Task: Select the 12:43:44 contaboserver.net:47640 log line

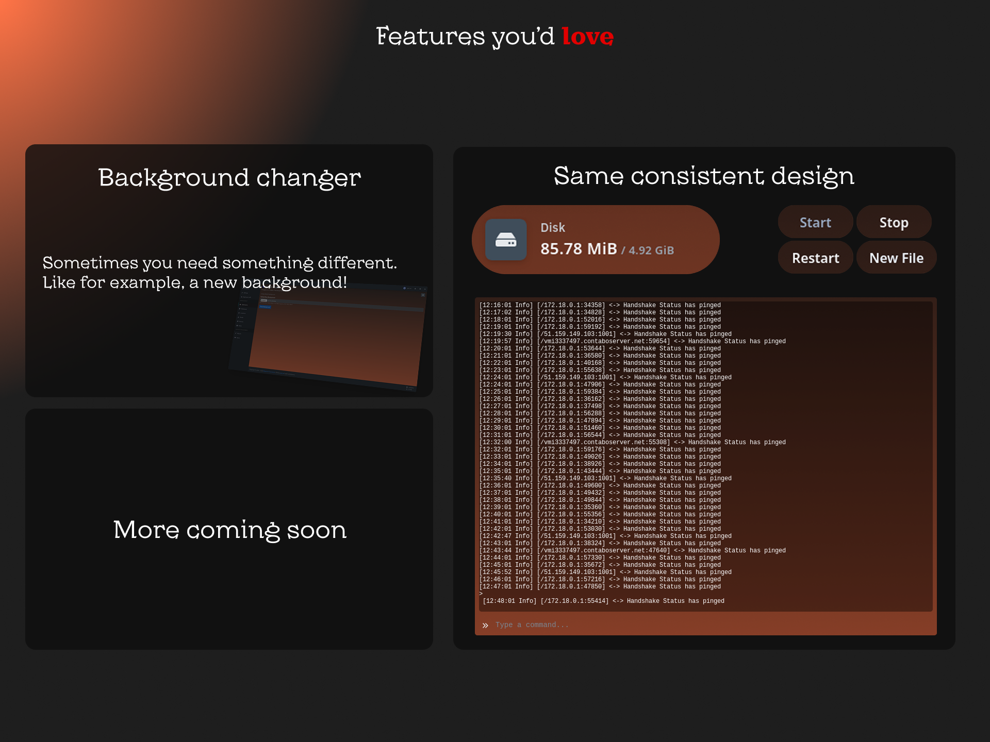Action: click(x=633, y=550)
